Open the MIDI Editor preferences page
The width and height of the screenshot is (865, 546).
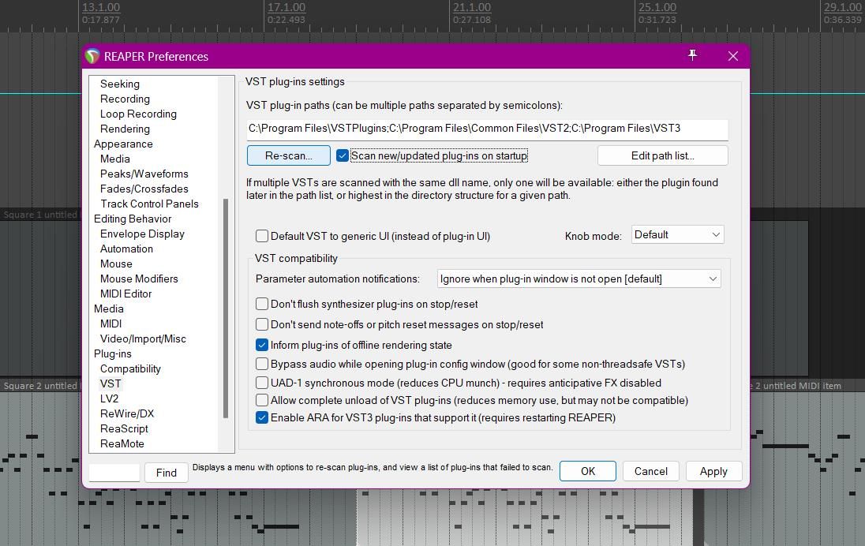click(125, 294)
